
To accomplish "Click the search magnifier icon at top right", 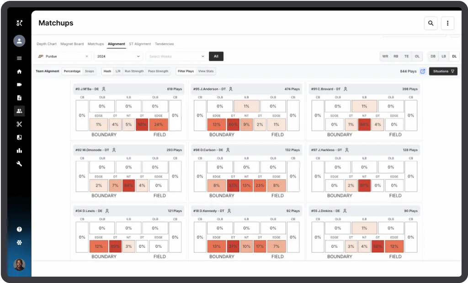I will 431,23.
